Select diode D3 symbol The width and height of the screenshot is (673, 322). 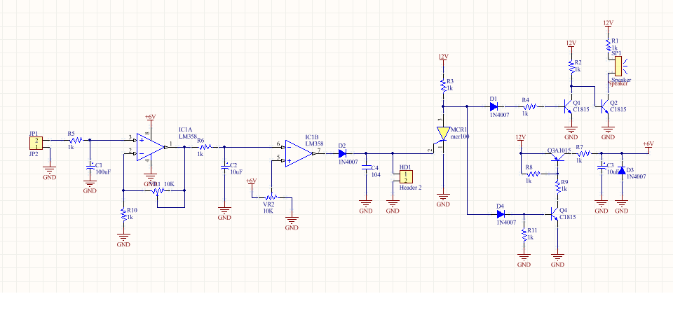coord(622,169)
